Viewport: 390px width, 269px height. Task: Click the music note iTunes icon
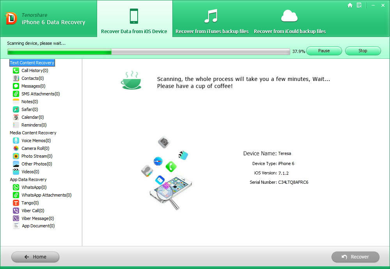pyautogui.click(x=211, y=16)
